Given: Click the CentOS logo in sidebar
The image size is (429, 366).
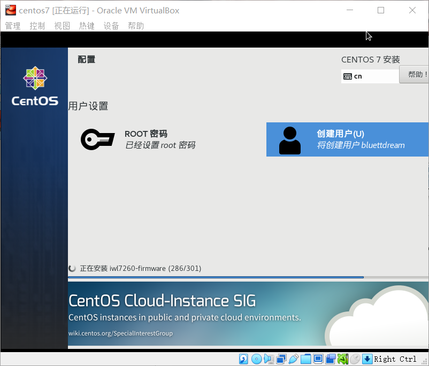Looking at the screenshot, I should click(x=35, y=86).
